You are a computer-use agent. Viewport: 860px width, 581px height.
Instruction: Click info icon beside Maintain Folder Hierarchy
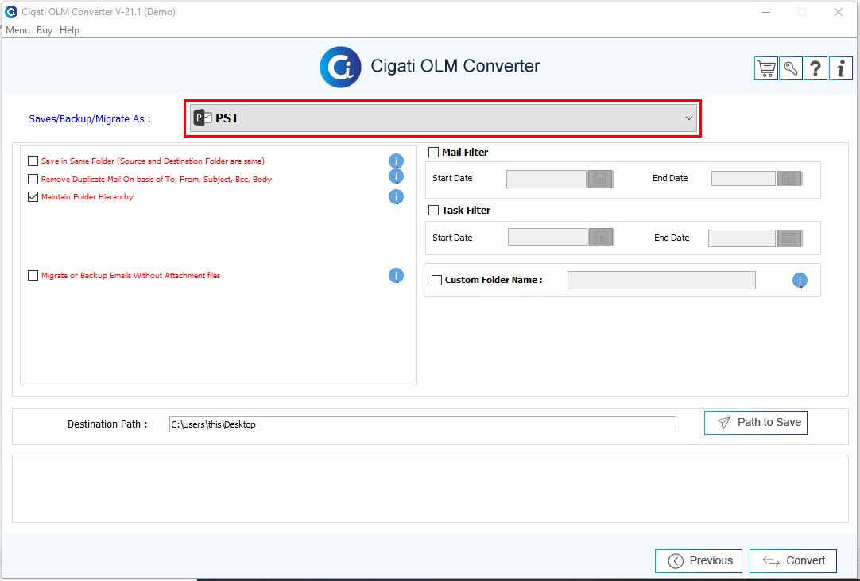click(396, 196)
